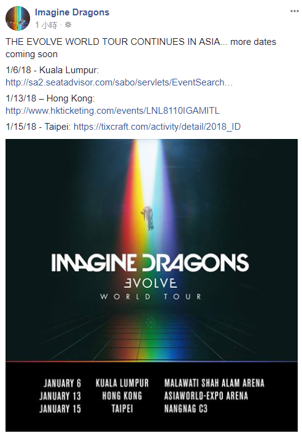This screenshot has height=436, width=302.
Task: Click the Malawati Shah Alam Arena venue text
Action: [x=214, y=383]
